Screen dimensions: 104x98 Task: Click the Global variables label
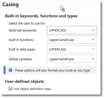click(20, 59)
